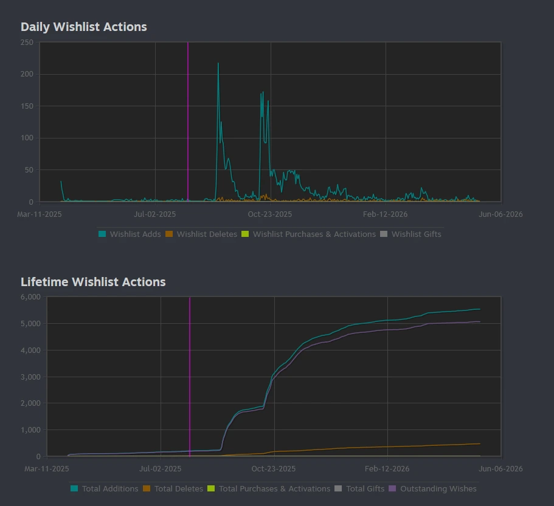554x506 pixels.
Task: Click the Total Gifts legend label
Action: pos(365,489)
